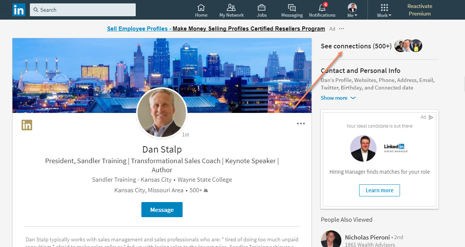
Task: Open the Jobs icon
Action: pyautogui.click(x=262, y=9)
